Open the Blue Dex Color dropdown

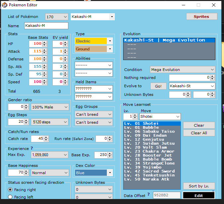[110, 173]
